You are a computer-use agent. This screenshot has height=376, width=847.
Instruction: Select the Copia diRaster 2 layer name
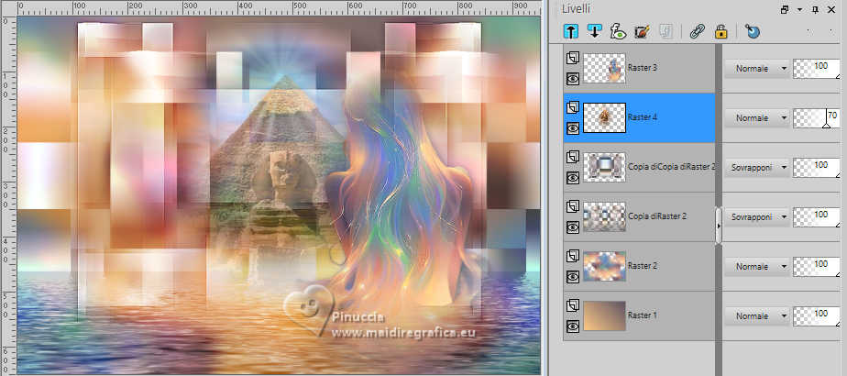click(657, 216)
